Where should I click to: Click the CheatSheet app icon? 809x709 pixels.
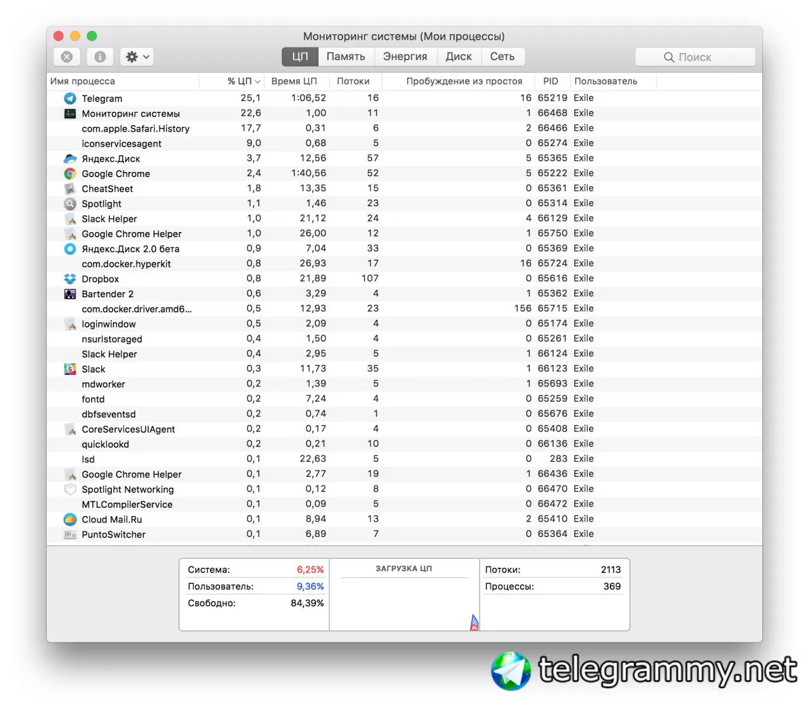(x=70, y=189)
